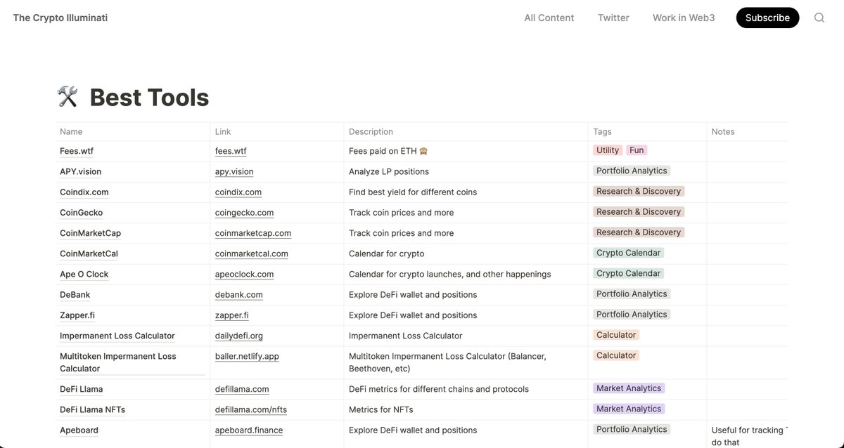Open the All Content menu item
844x448 pixels.
click(549, 18)
